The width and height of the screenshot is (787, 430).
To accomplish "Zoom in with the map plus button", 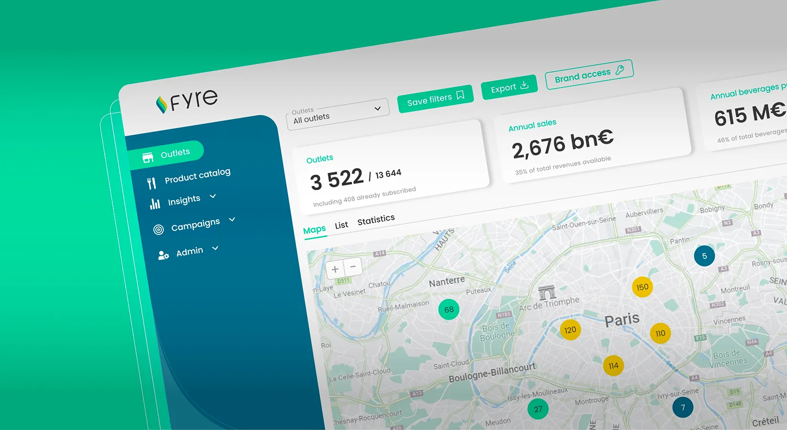I will 335,269.
